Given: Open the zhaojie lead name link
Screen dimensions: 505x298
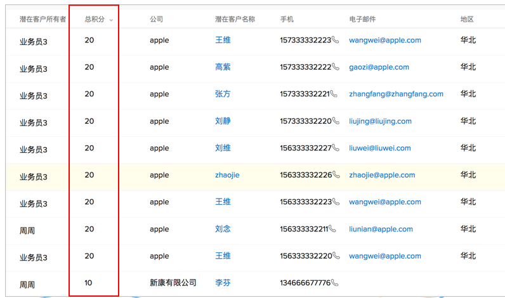Looking at the screenshot, I should click(x=227, y=175).
